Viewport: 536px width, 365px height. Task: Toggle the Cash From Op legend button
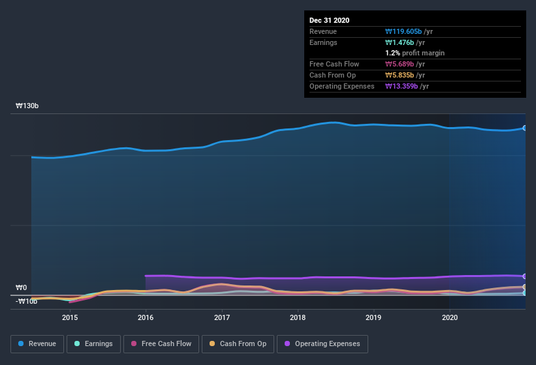238,344
